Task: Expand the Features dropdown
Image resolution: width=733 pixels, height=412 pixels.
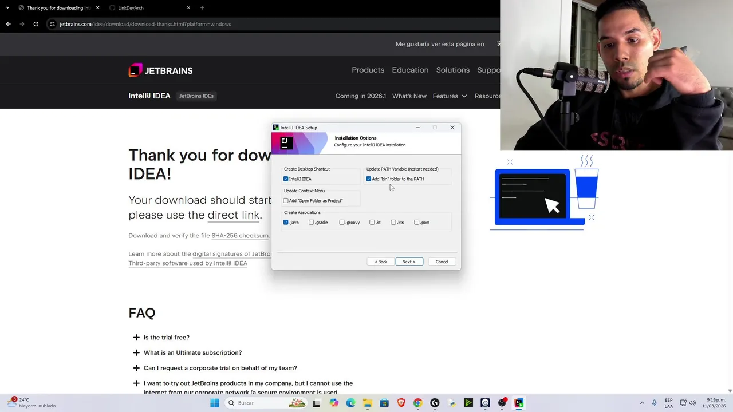Action: (450, 96)
